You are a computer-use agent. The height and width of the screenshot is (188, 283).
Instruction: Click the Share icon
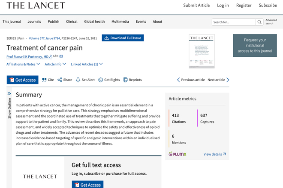pyautogui.click(x=60, y=80)
